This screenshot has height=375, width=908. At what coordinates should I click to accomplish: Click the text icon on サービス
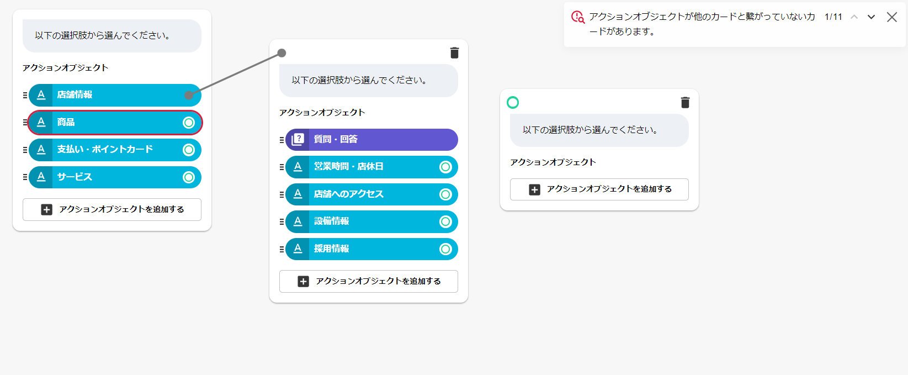[x=41, y=177]
